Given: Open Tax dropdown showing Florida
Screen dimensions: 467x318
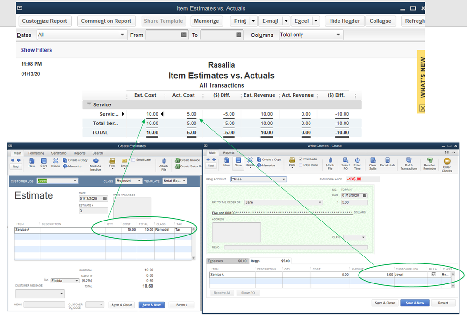Looking at the screenshot, I should point(77,281).
